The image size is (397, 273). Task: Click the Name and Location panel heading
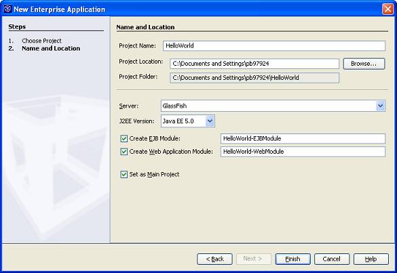145,27
